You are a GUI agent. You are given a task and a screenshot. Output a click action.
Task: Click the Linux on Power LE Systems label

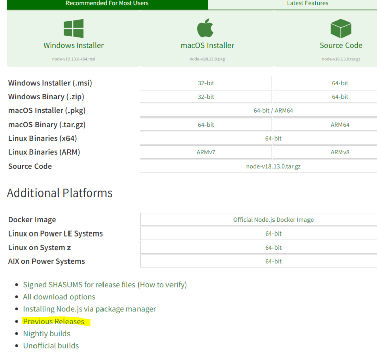tap(55, 234)
